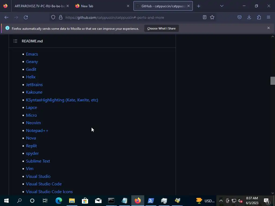
Task: Open the Emacs port link
Action: coord(32,54)
